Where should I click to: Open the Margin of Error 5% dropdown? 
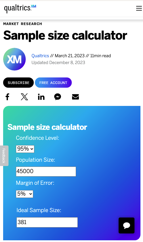click(x=24, y=194)
